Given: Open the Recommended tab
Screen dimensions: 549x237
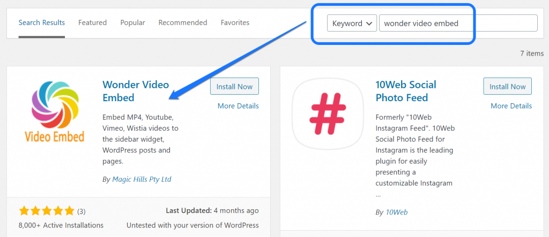Looking at the screenshot, I should (x=183, y=22).
